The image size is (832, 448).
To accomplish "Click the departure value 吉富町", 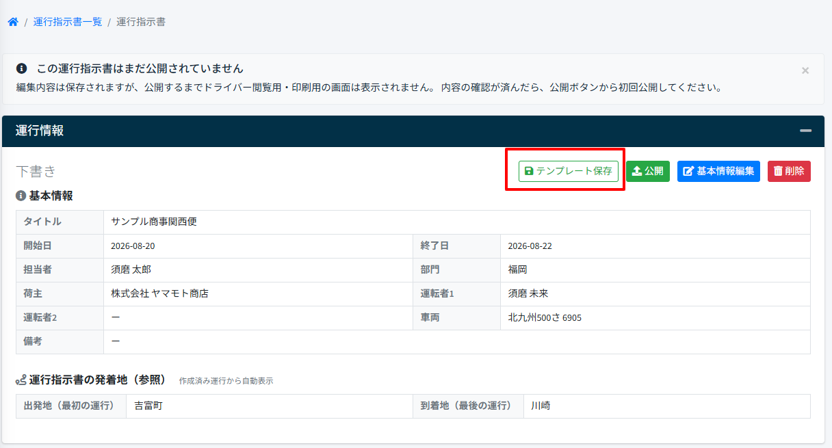I will click(x=148, y=406).
